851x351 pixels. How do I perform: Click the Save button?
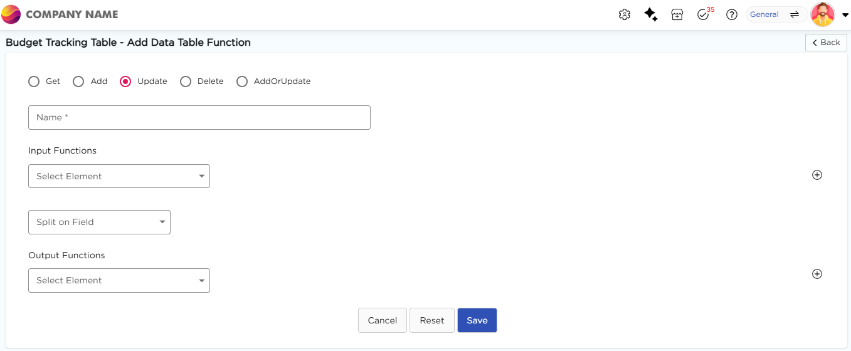477,320
